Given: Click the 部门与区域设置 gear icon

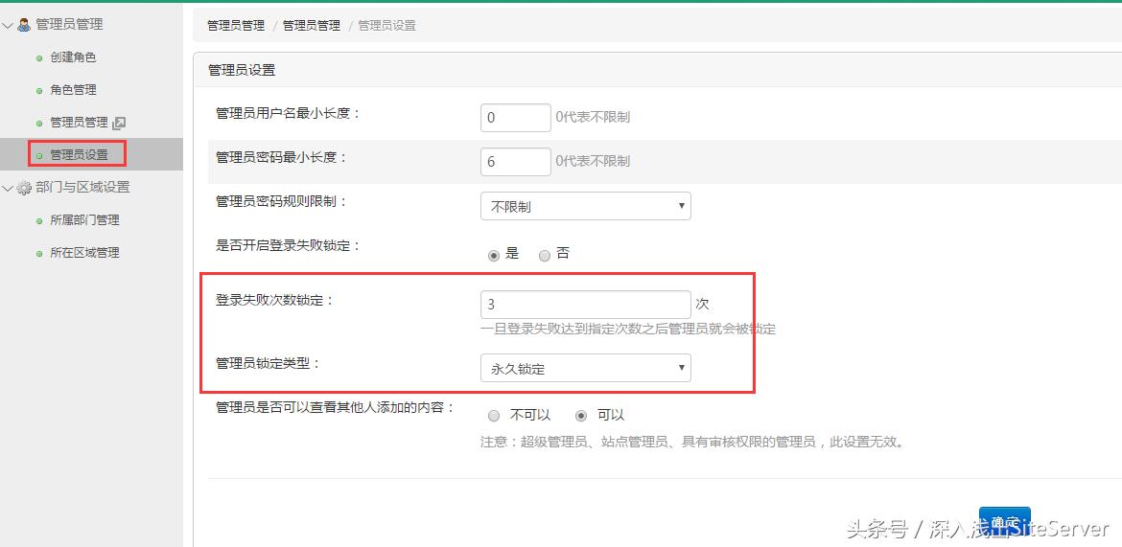Looking at the screenshot, I should (24, 188).
